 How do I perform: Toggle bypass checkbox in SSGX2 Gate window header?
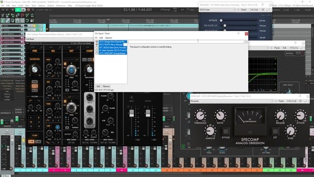pyautogui.click(x=270, y=10)
